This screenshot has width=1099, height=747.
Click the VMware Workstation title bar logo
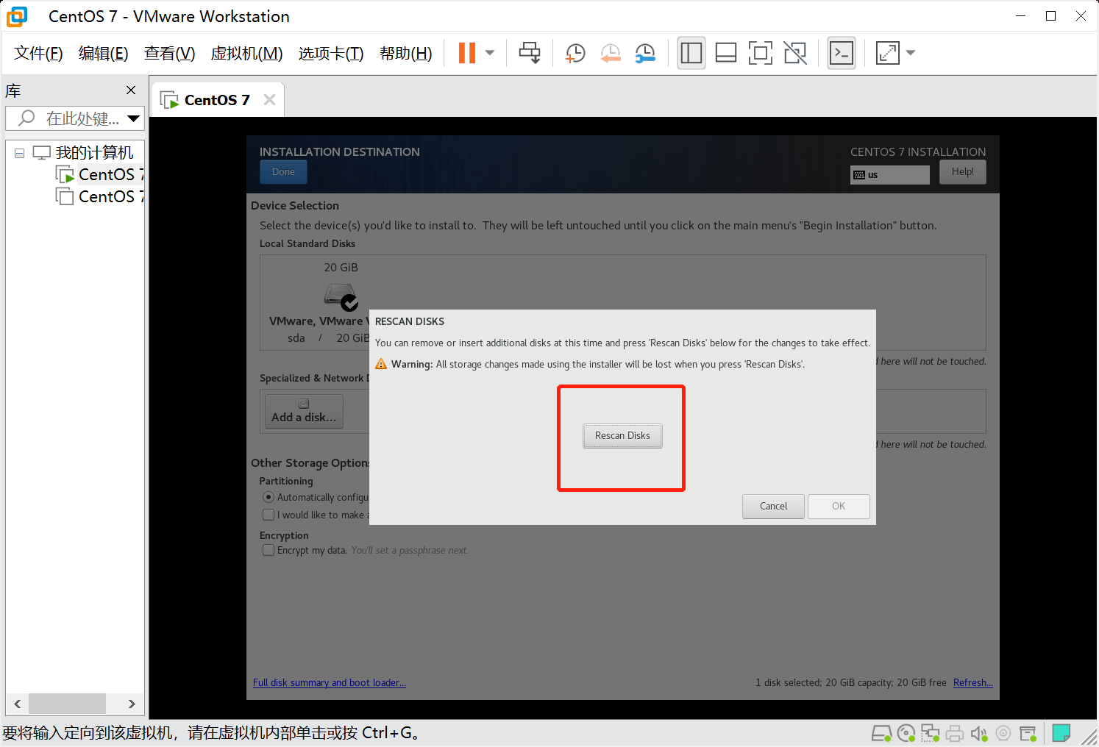pyautogui.click(x=17, y=16)
